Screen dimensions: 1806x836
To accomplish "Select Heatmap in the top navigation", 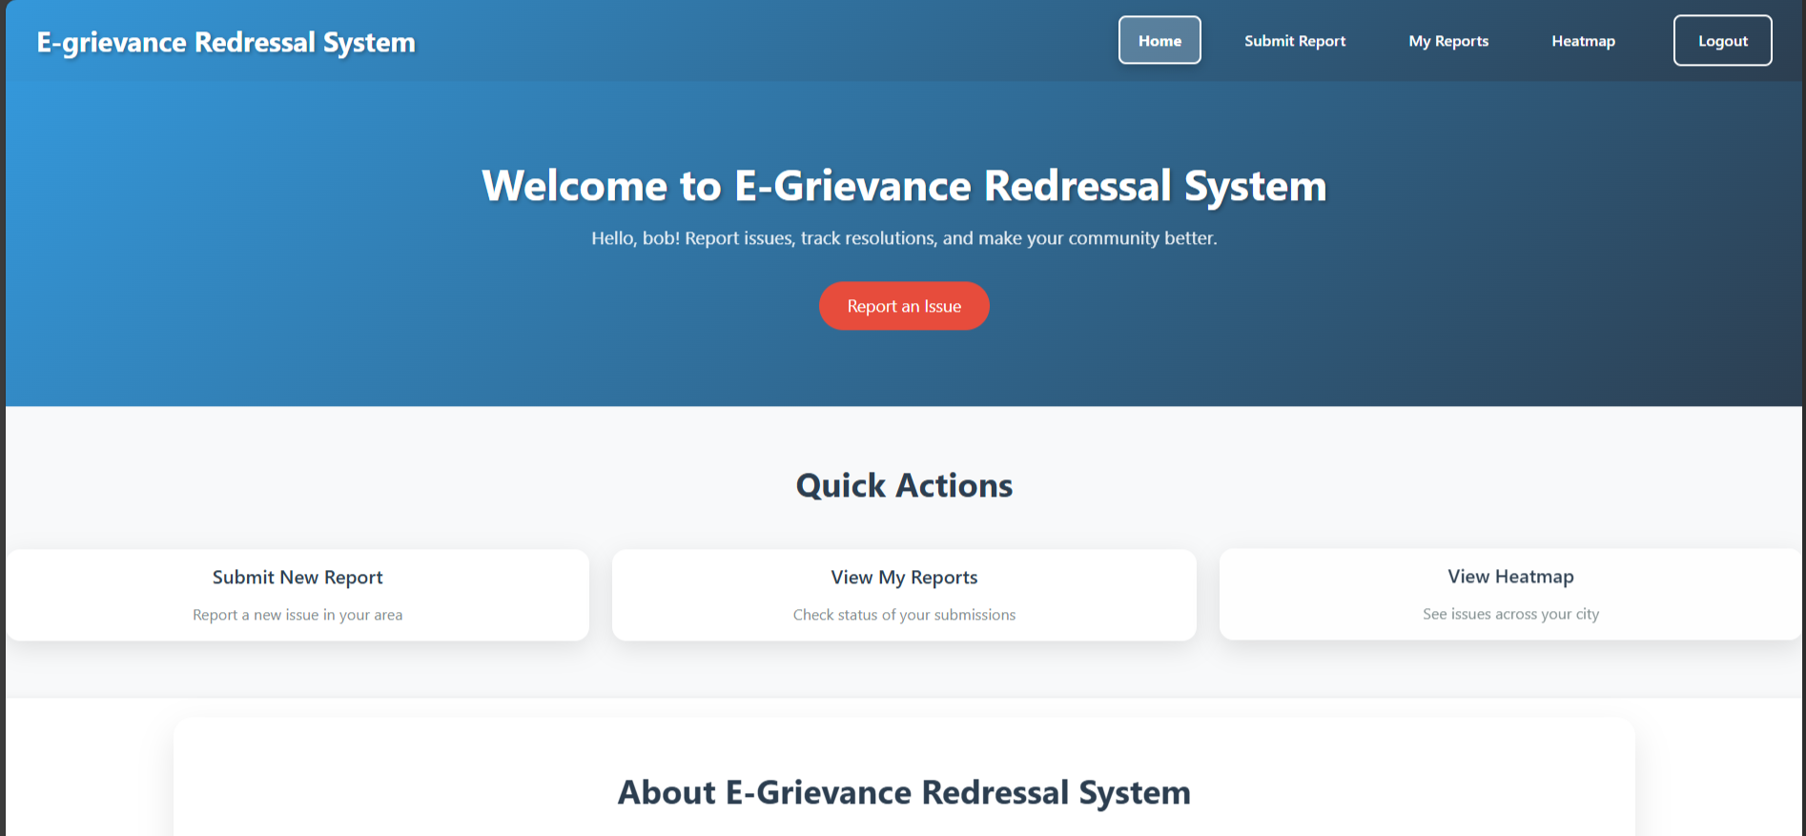I will pyautogui.click(x=1583, y=41).
